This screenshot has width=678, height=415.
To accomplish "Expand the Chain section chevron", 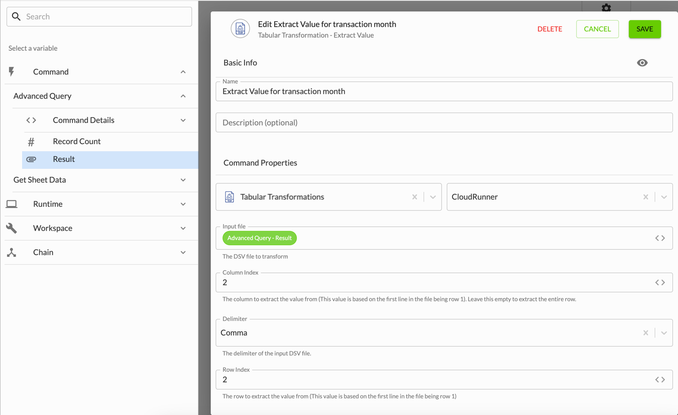I will coord(183,252).
